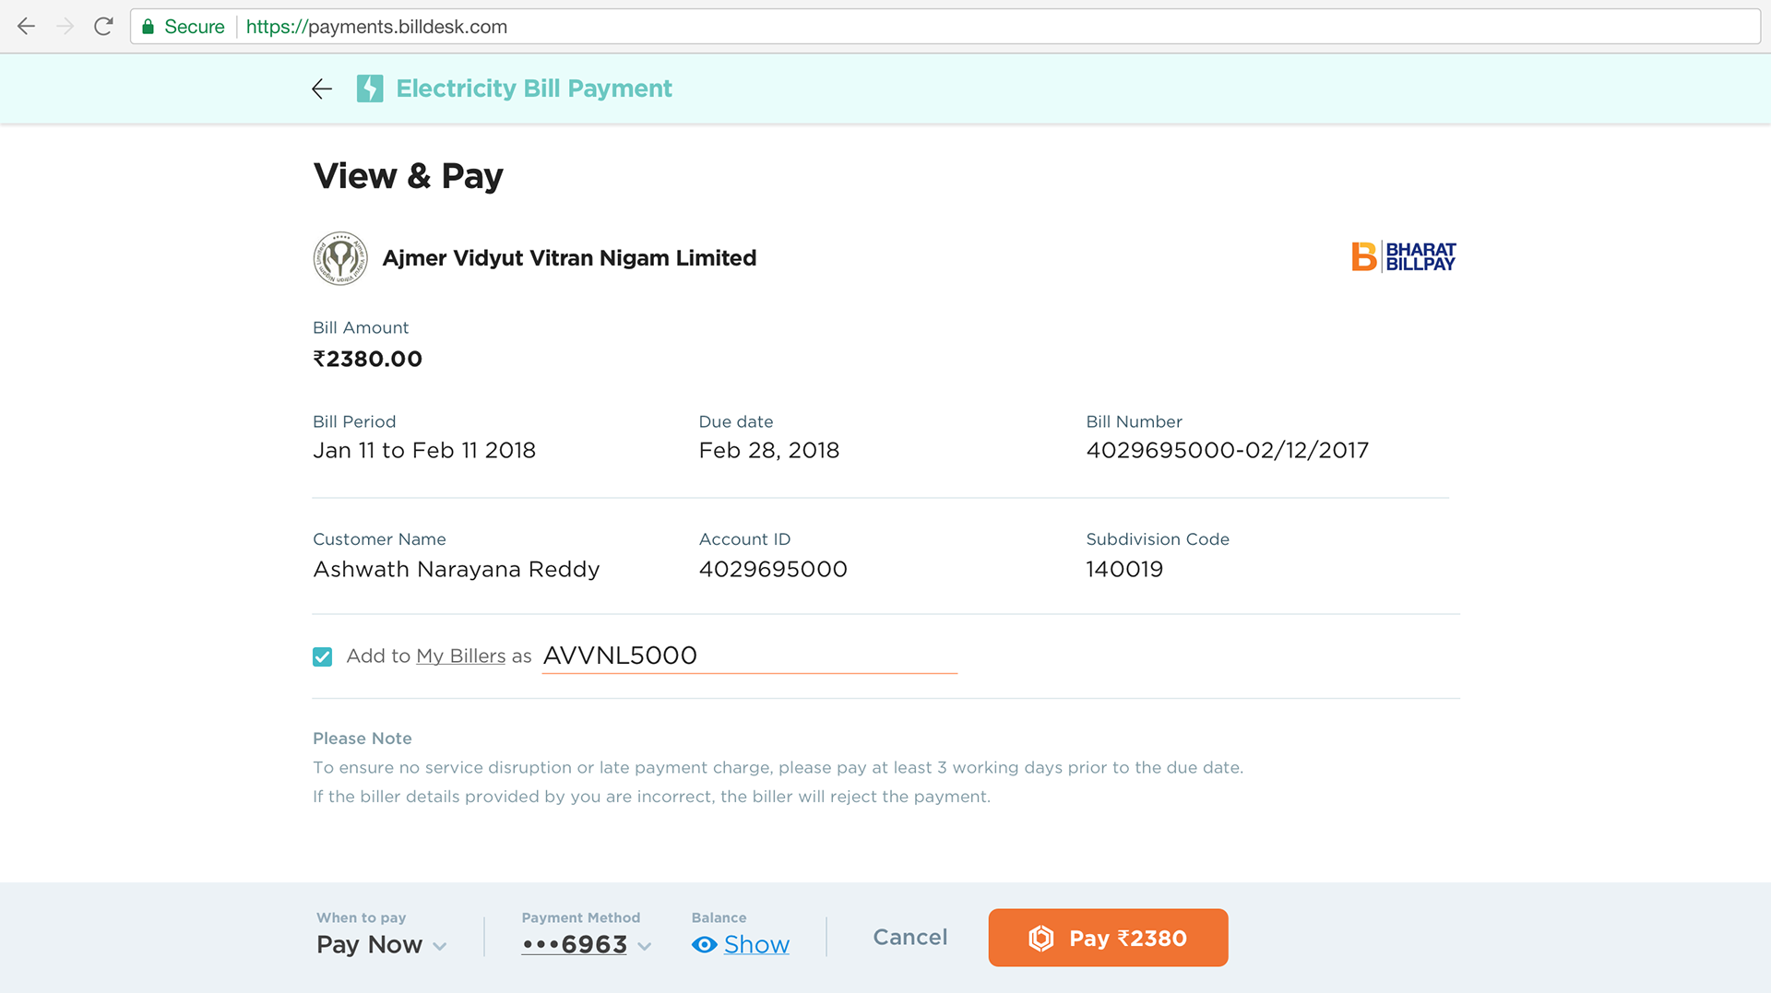Toggle balance visibility eye icon
Screen dimensions: 1771x993
[x=704, y=945]
